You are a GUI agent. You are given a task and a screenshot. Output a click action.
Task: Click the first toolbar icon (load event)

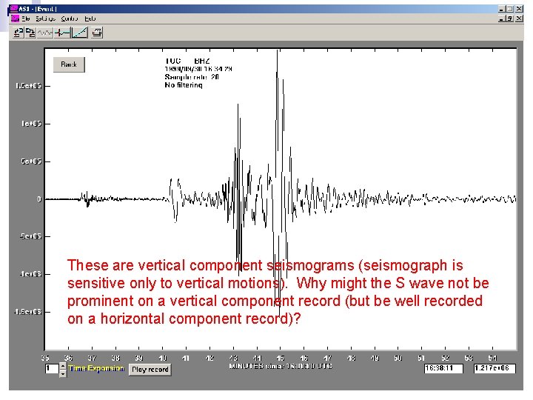point(19,33)
